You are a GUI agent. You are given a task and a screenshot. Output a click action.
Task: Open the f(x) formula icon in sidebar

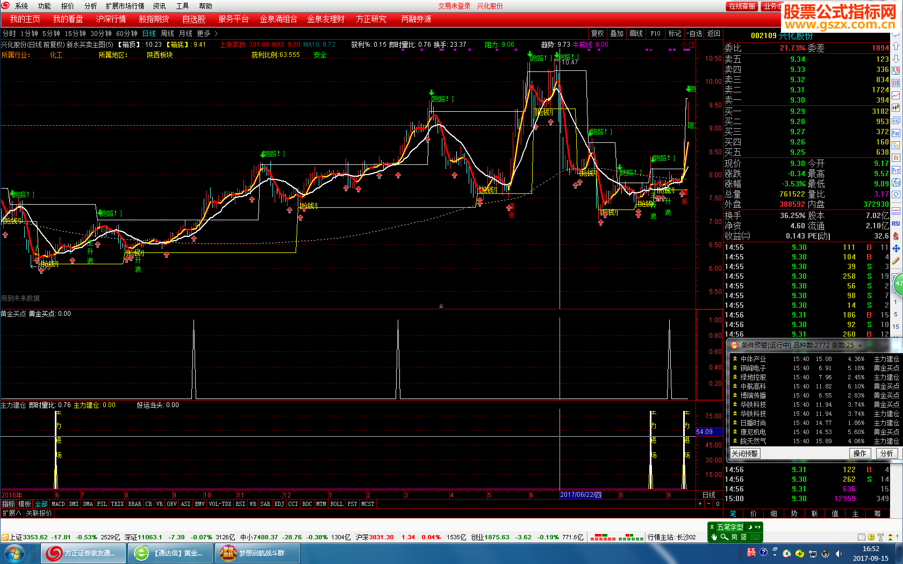point(896,183)
